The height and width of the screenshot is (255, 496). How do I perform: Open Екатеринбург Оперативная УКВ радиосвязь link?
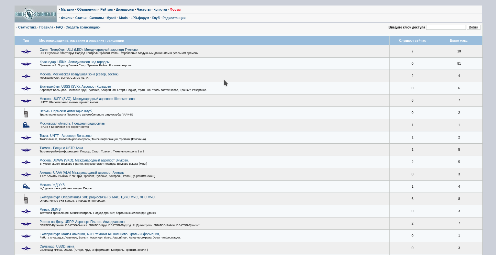pyautogui.click(x=97, y=197)
